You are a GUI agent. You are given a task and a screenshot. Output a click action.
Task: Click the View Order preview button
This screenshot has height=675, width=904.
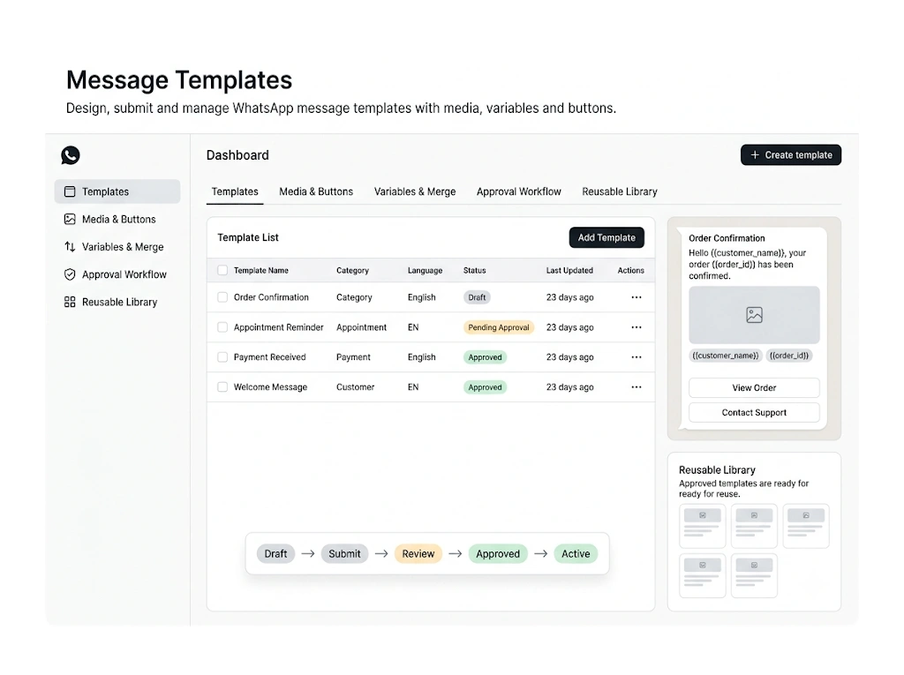pyautogui.click(x=754, y=388)
